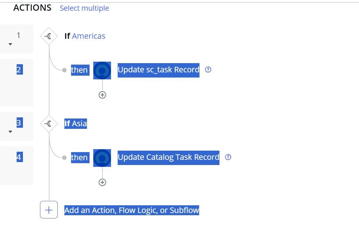Click the large plus add-action button
The height and width of the screenshot is (230, 359).
[49, 210]
